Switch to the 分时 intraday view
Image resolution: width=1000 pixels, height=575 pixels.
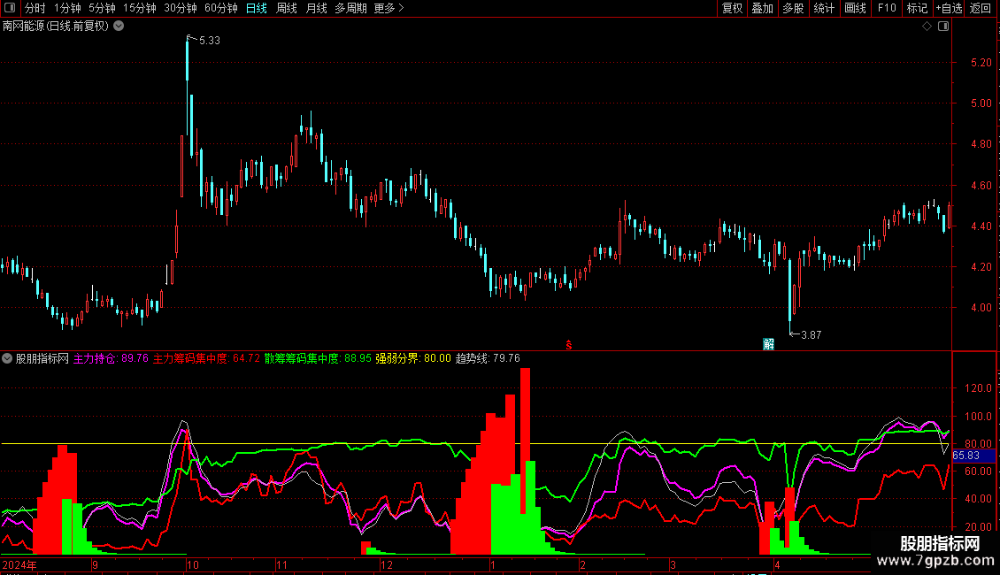35,8
